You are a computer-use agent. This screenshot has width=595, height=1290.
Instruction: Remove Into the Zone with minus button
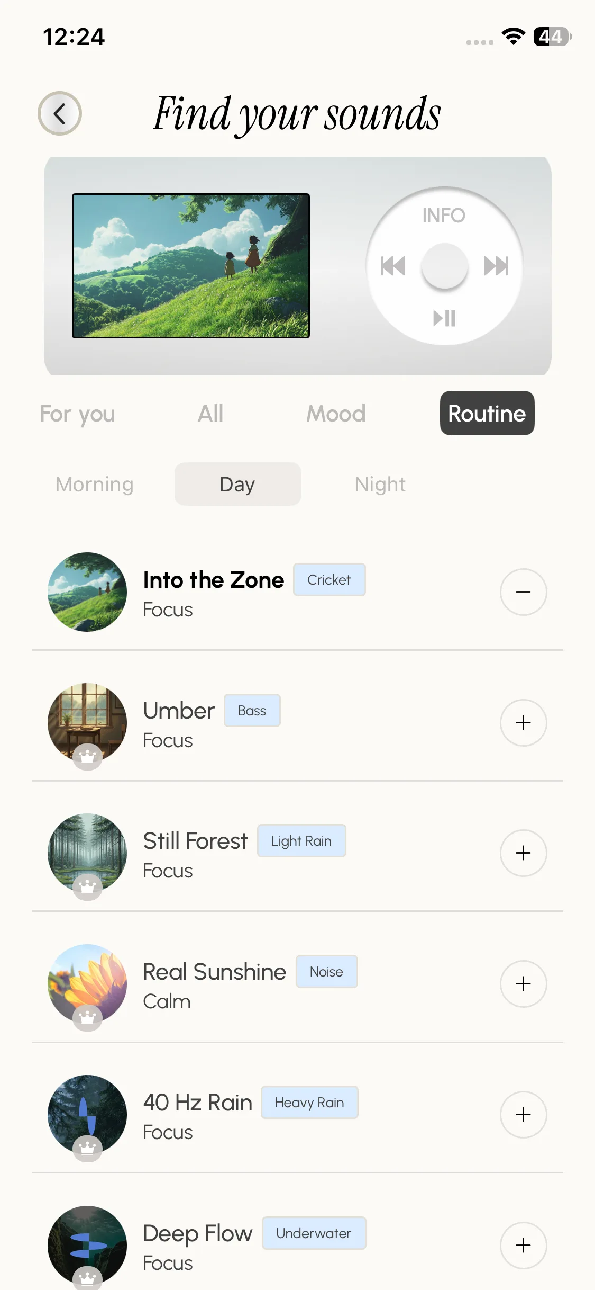point(523,592)
